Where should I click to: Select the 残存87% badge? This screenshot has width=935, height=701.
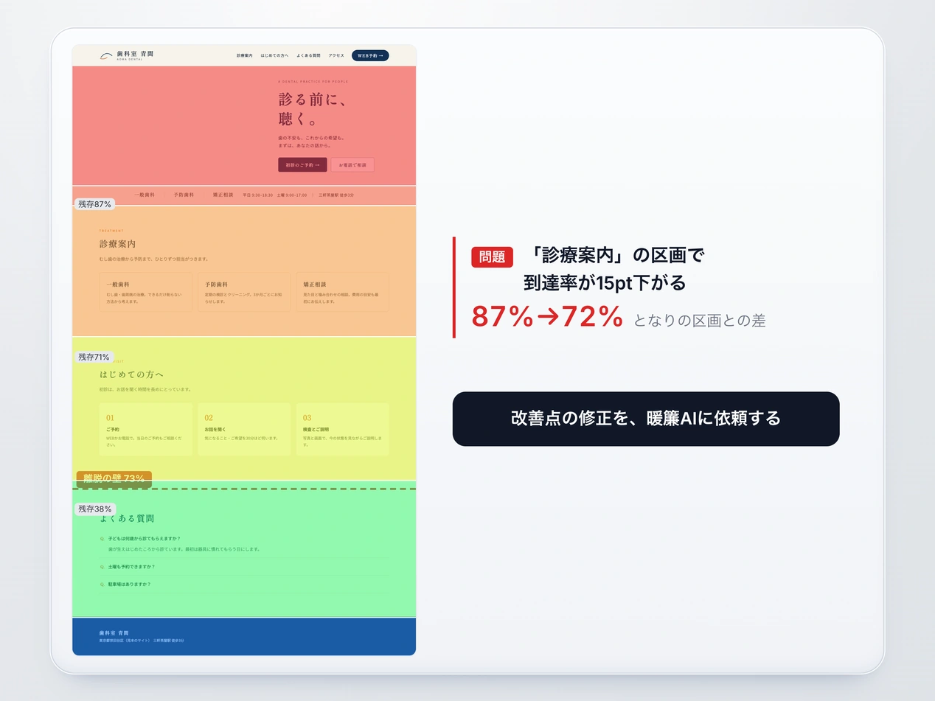point(95,204)
